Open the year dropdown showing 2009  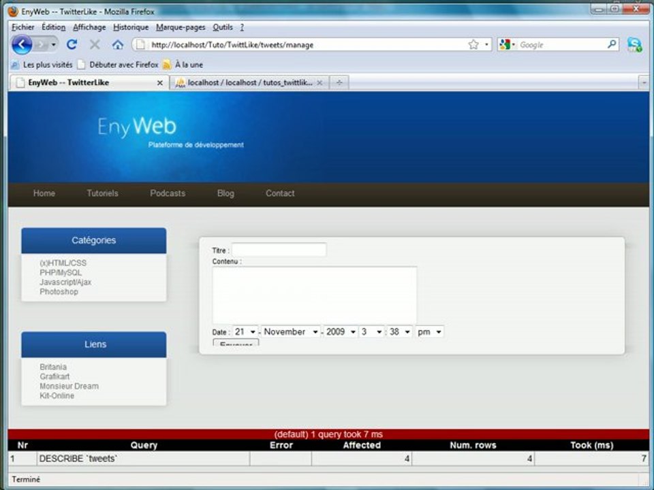tap(341, 331)
